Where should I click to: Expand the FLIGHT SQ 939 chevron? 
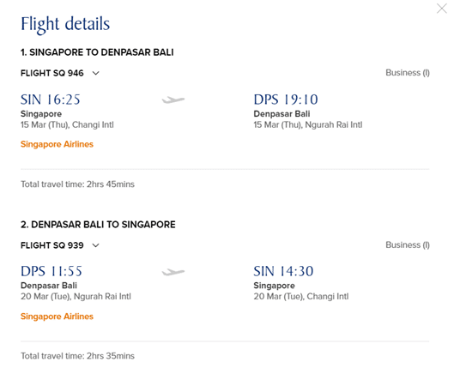[x=96, y=245]
